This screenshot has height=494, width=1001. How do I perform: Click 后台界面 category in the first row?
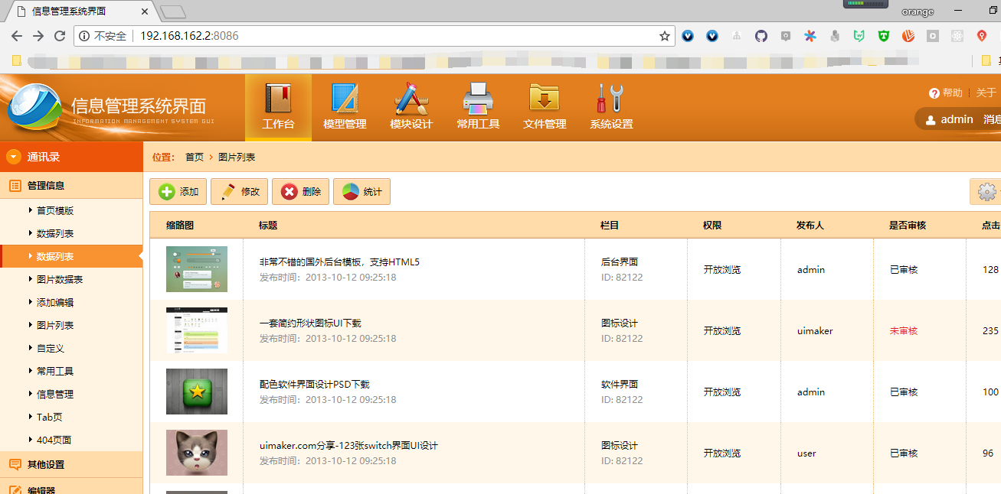[620, 262]
